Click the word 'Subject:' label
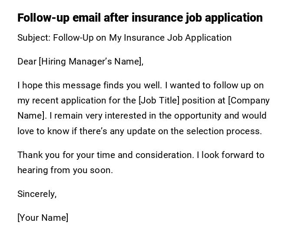The width and height of the screenshot is (304, 245). pyautogui.click(x=34, y=38)
